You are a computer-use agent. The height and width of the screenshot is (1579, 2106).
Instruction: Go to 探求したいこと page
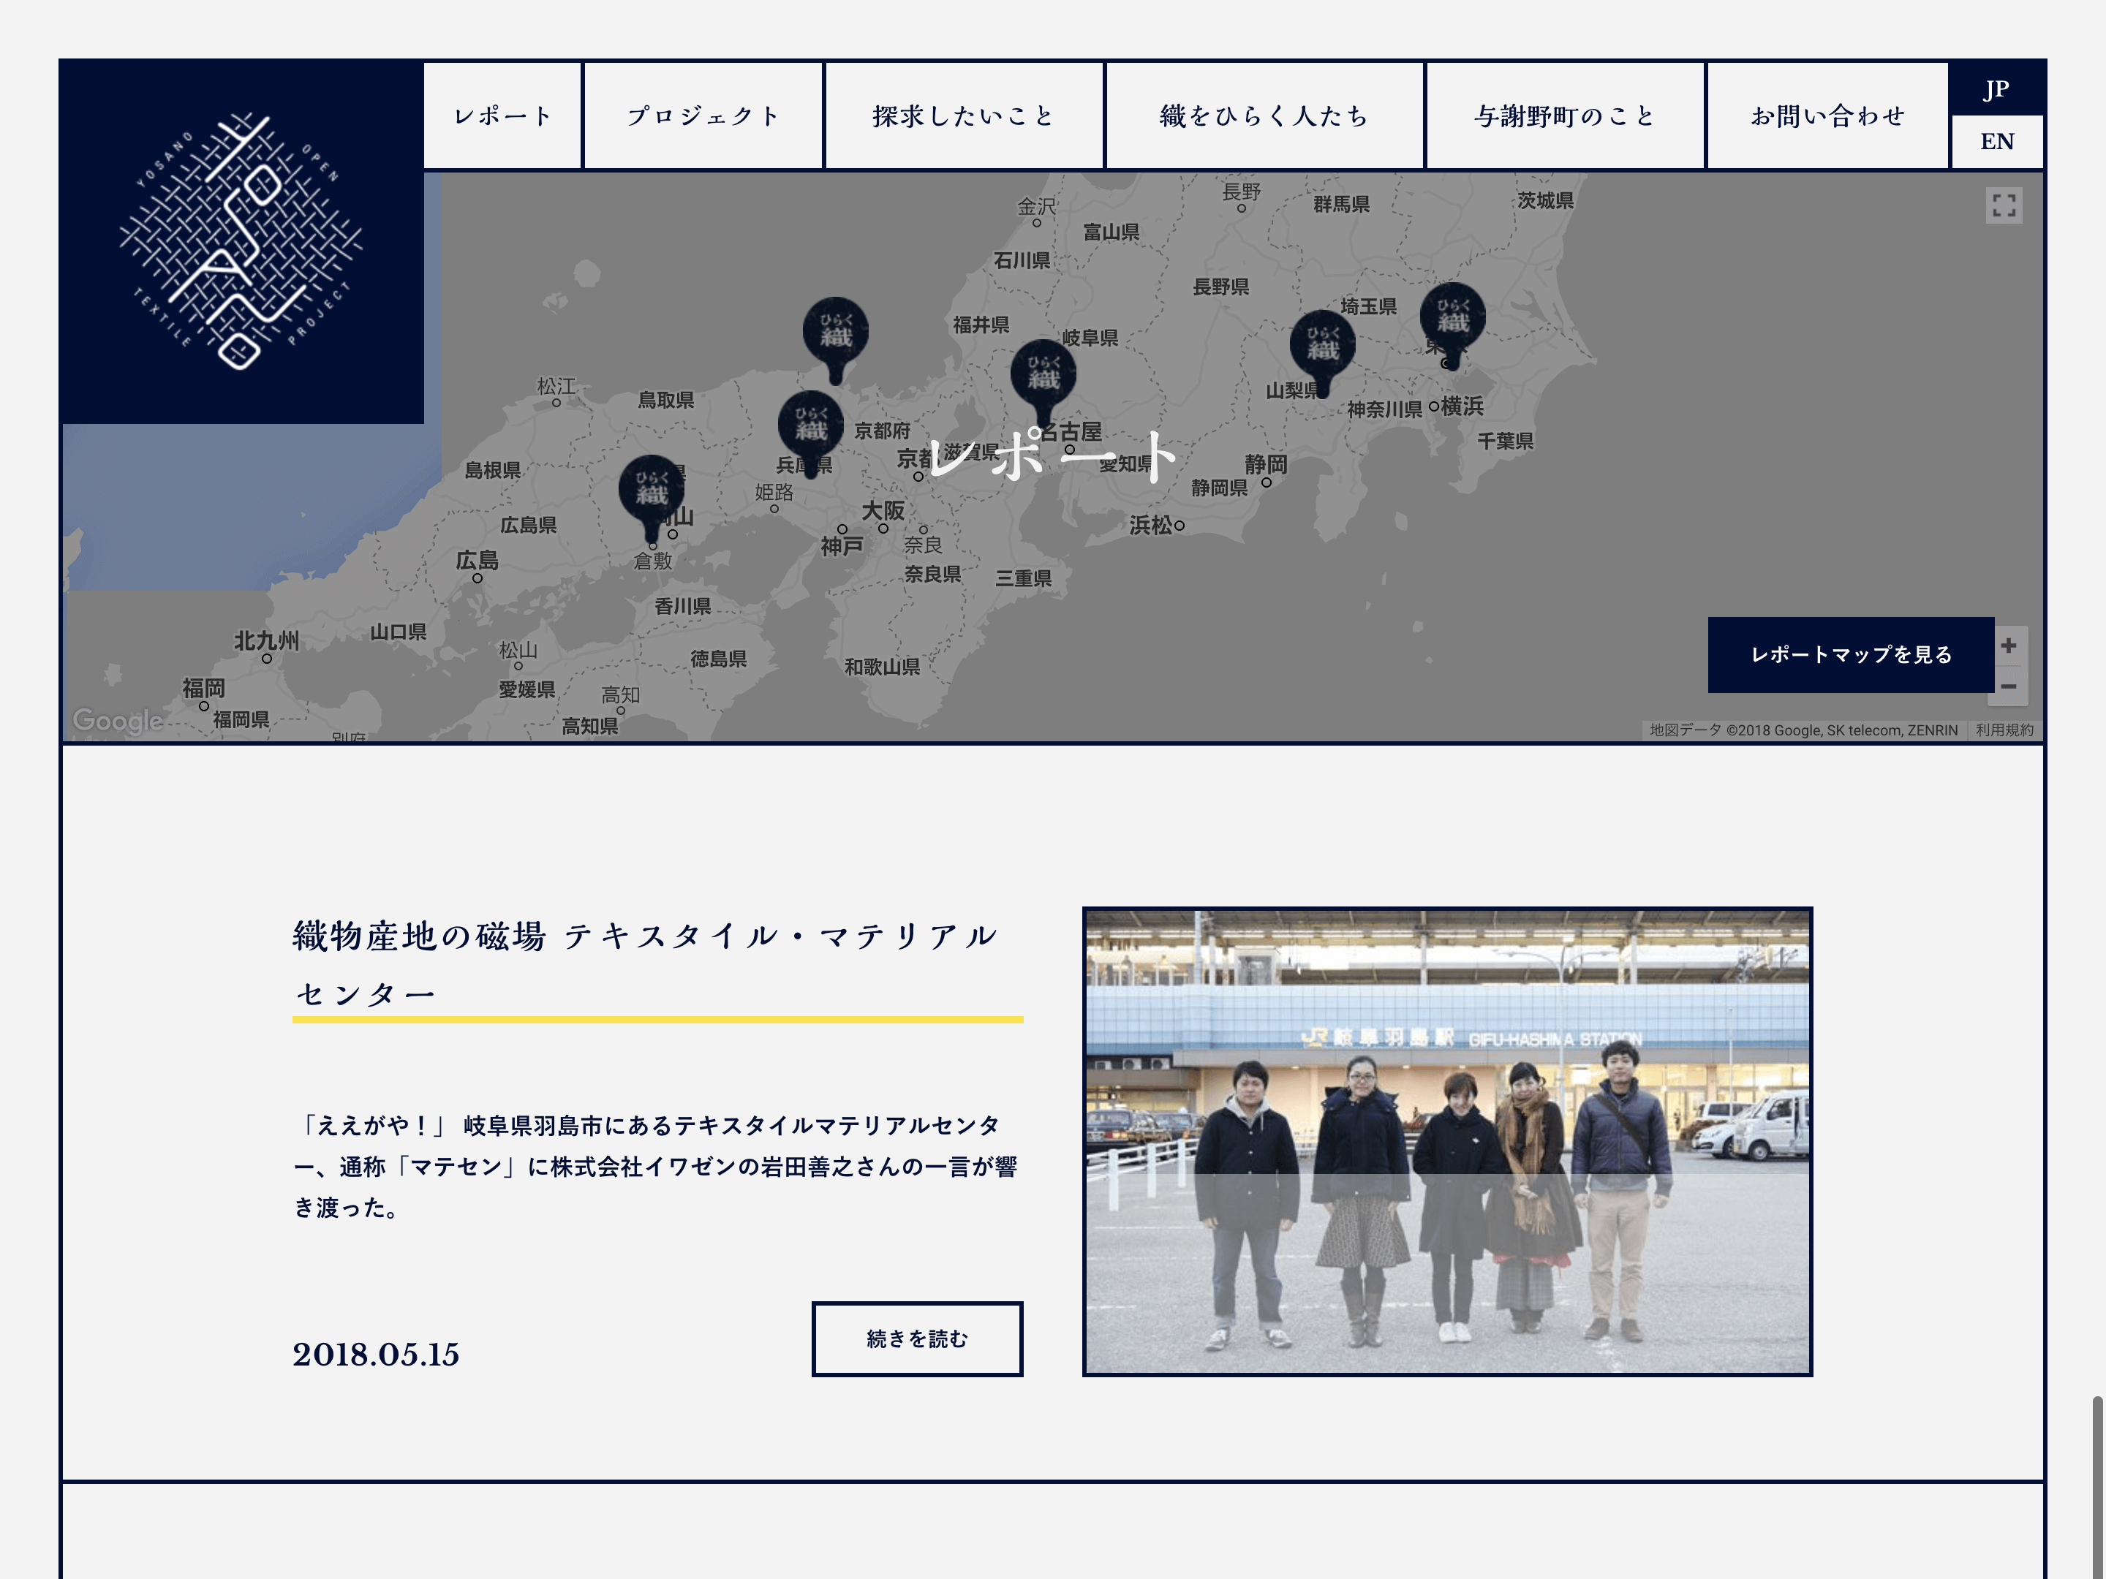point(964,116)
